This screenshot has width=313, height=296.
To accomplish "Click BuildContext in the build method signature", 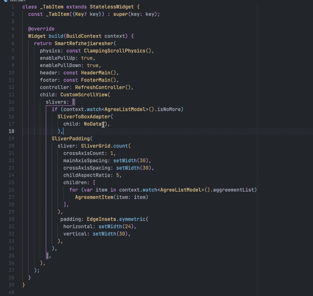I will (x=84, y=36).
